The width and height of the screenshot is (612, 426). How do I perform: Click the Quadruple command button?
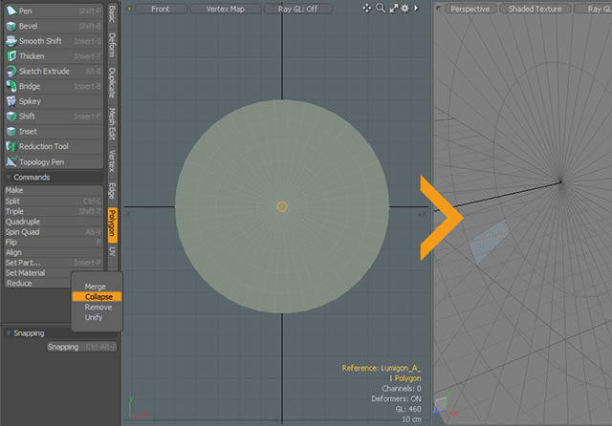pyautogui.click(x=54, y=222)
